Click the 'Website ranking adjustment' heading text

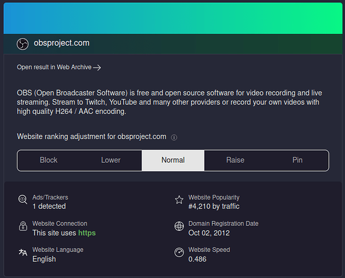pos(91,137)
